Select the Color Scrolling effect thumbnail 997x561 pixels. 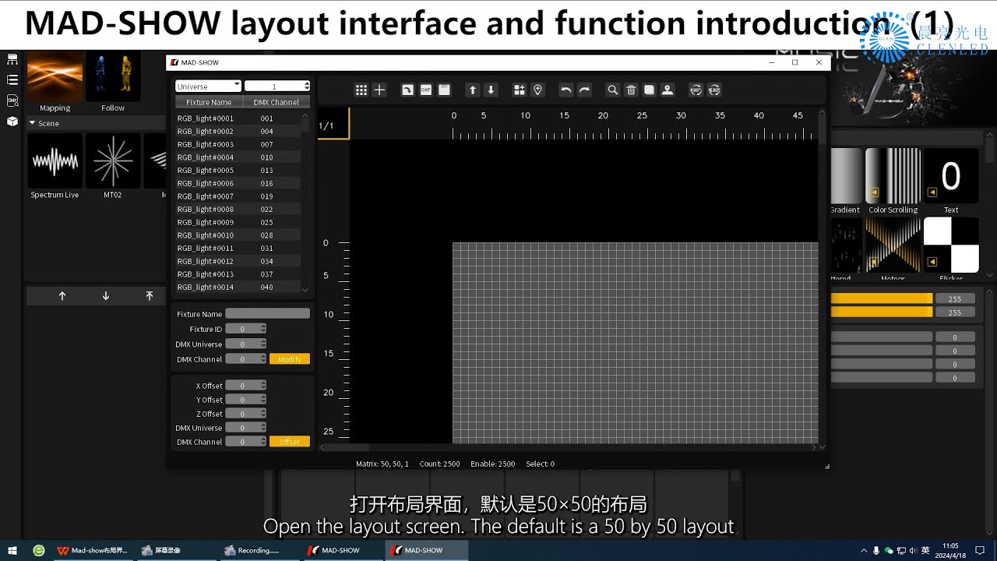[x=893, y=176]
